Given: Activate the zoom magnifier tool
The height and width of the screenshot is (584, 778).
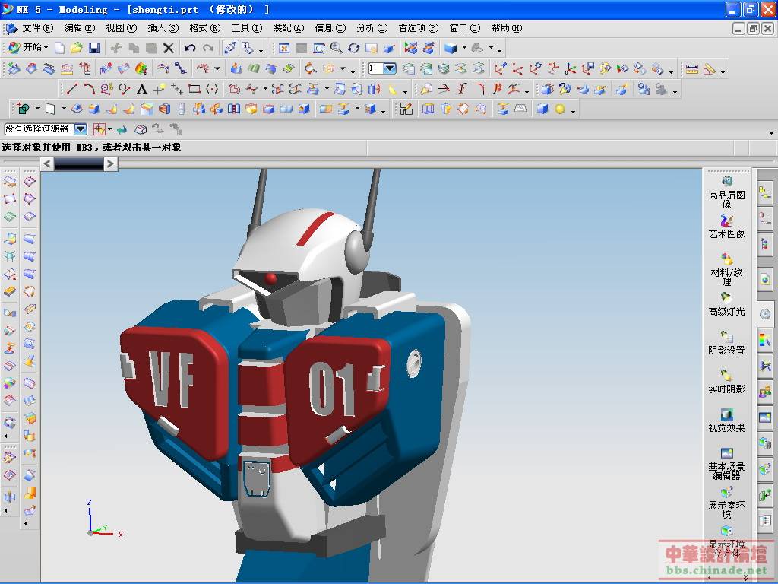Looking at the screenshot, I should (x=337, y=48).
